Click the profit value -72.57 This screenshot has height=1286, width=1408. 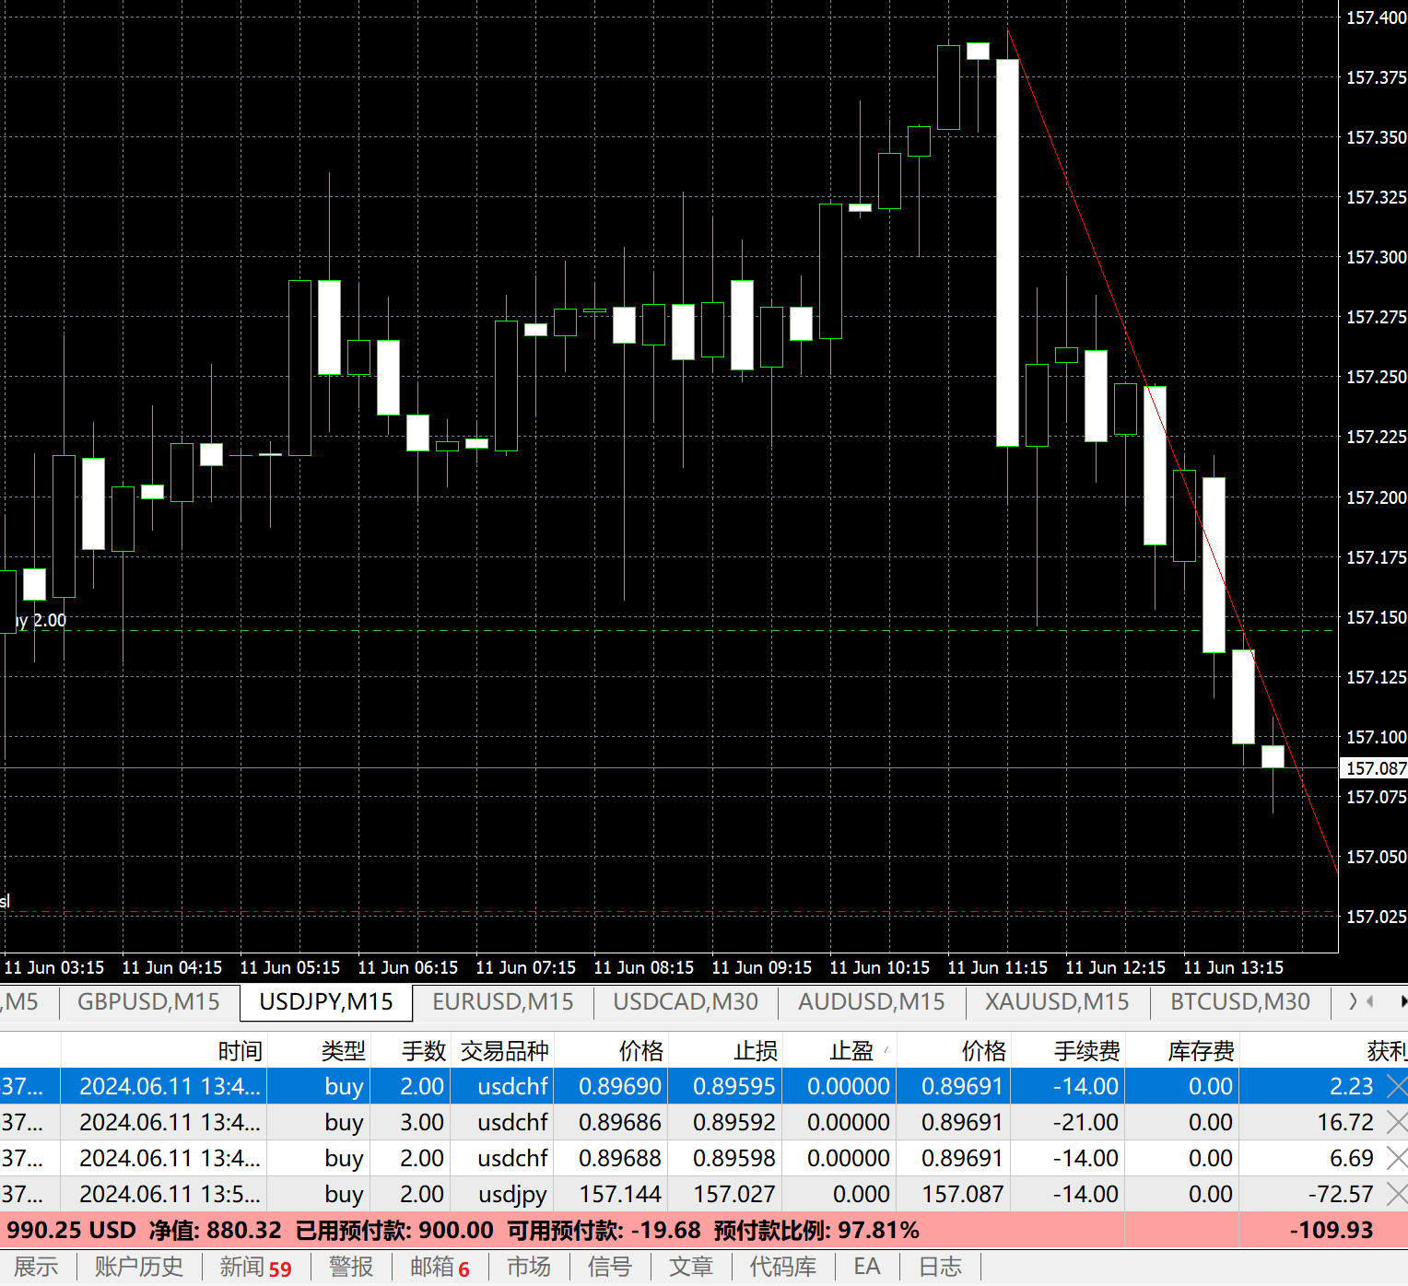point(1341,1194)
